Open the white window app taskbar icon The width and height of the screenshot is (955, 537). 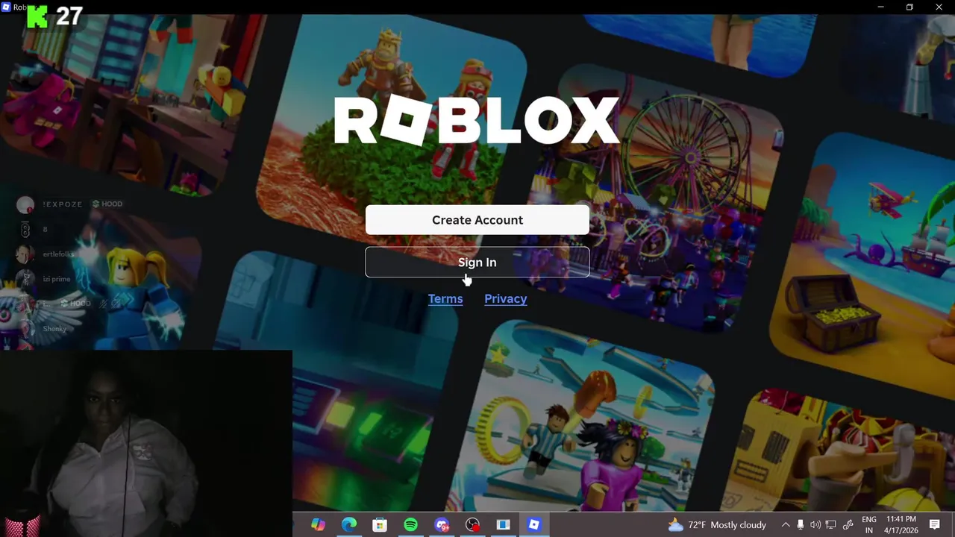coord(503,525)
